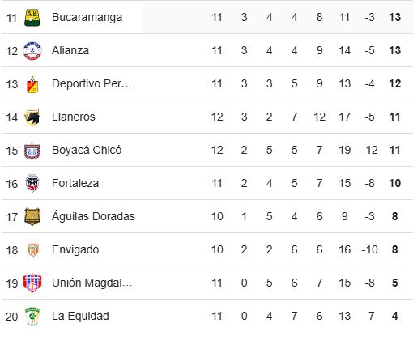Viewport: 413px width, 345px height.
Task: Open the truncated Unión Magdal… team link
Action: tap(92, 283)
